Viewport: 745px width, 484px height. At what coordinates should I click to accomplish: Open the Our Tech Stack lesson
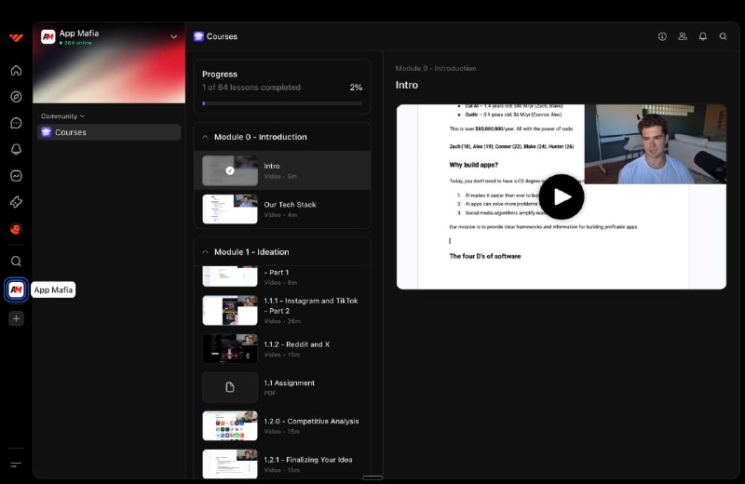click(282, 209)
